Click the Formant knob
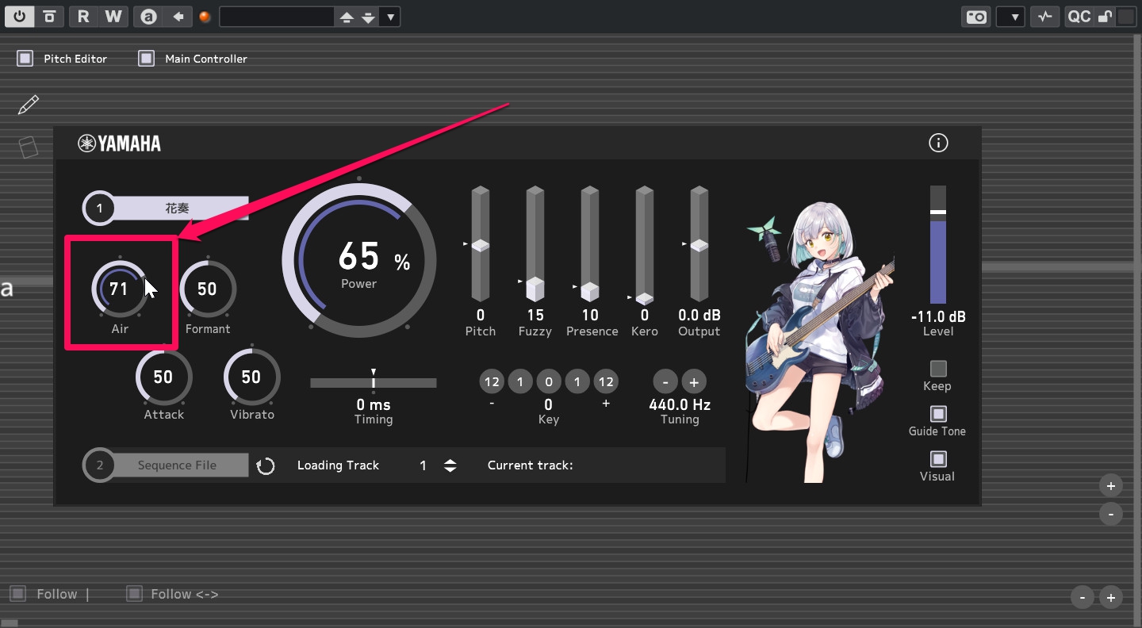This screenshot has height=628, width=1142. pos(208,289)
